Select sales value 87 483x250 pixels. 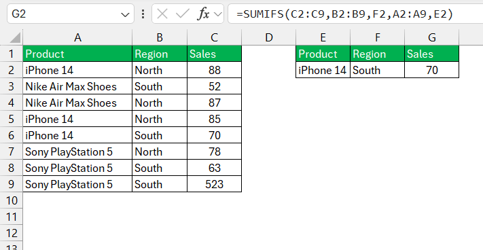tap(215, 103)
